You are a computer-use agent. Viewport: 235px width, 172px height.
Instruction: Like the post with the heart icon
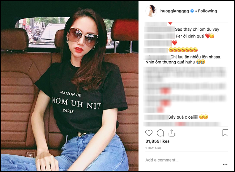[149, 133]
